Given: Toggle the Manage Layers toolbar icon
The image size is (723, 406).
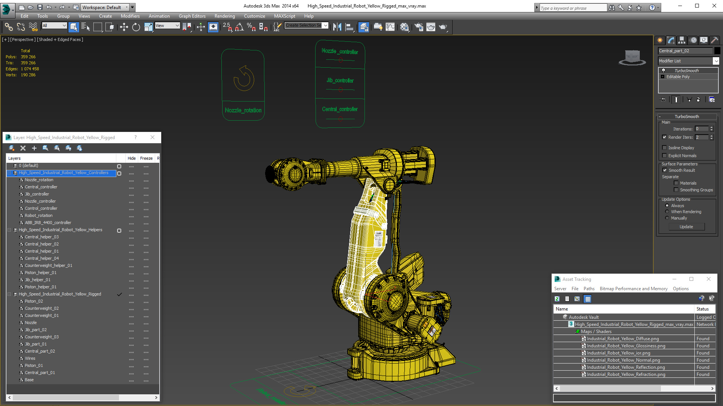Looking at the screenshot, I should point(363,27).
